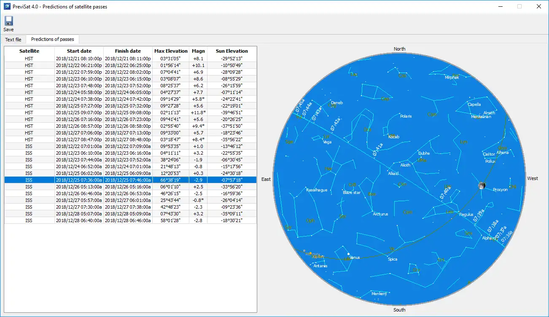The width and height of the screenshot is (549, 317).
Task: Select the ISS pass with 58°01'28" max elevation
Action: pos(171,220)
